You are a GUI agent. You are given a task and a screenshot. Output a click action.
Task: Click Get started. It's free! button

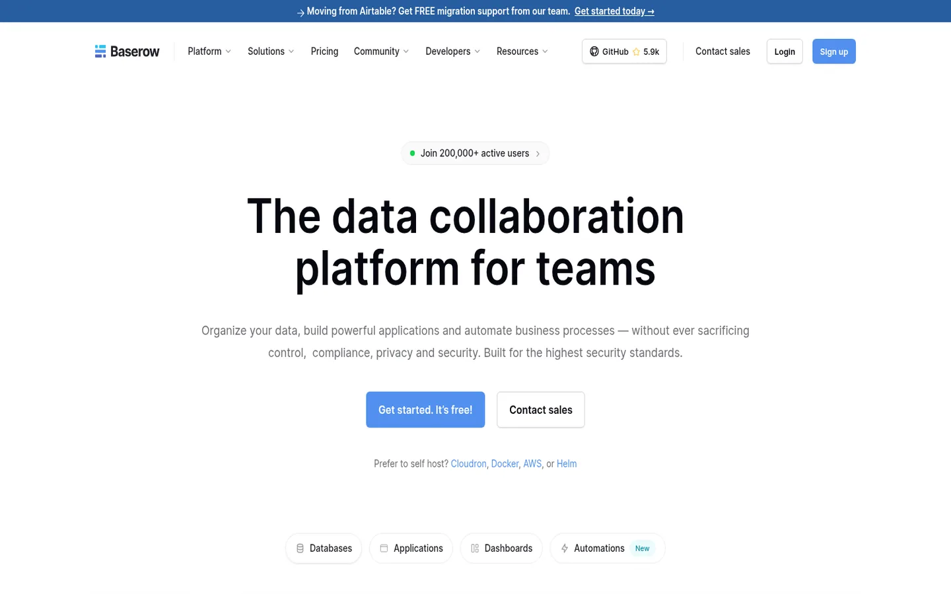click(x=425, y=410)
